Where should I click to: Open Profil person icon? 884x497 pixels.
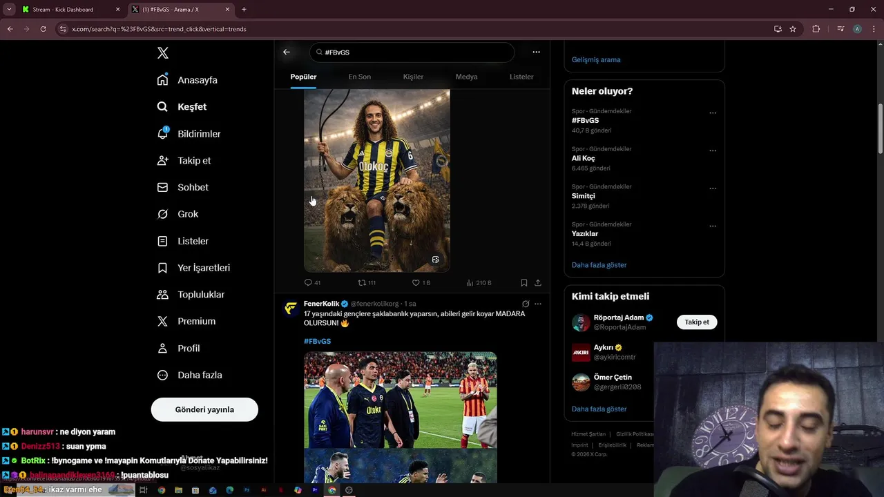(162, 348)
